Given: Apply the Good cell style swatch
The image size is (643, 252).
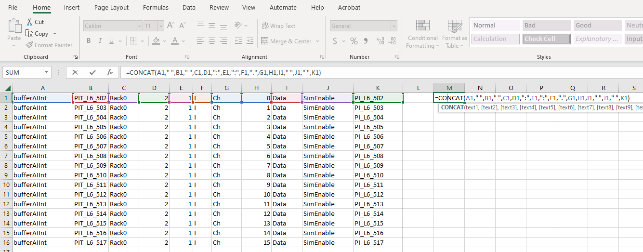Looking at the screenshot, I should (x=597, y=26).
